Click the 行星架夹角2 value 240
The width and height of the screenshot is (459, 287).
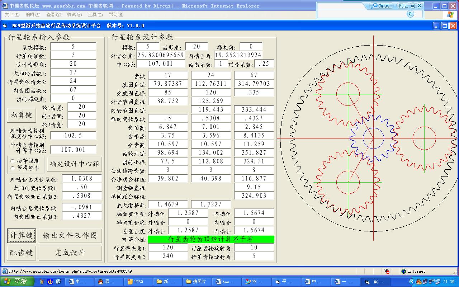tap(168, 256)
